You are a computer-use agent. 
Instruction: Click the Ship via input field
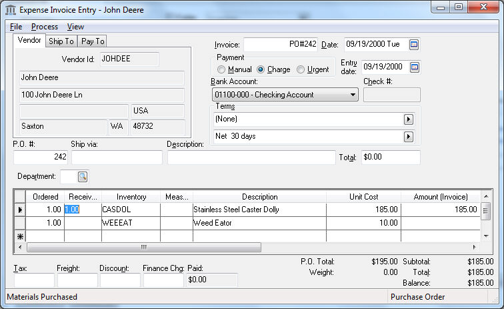[x=117, y=157]
